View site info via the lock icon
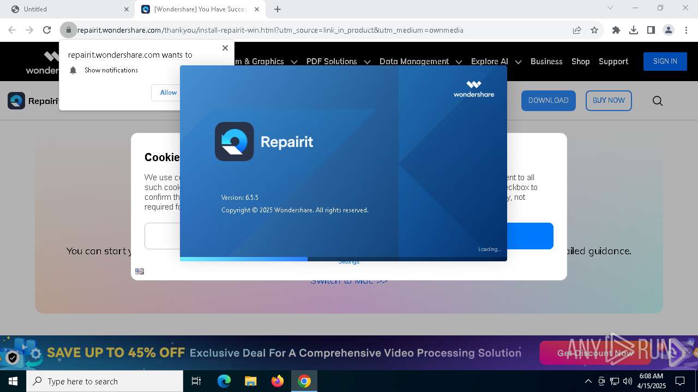This screenshot has height=392, width=698. coord(69,30)
